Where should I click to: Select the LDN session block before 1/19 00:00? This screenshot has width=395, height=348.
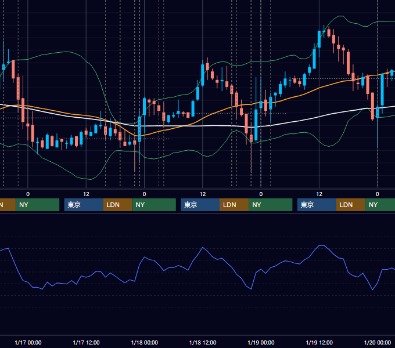[234, 205]
